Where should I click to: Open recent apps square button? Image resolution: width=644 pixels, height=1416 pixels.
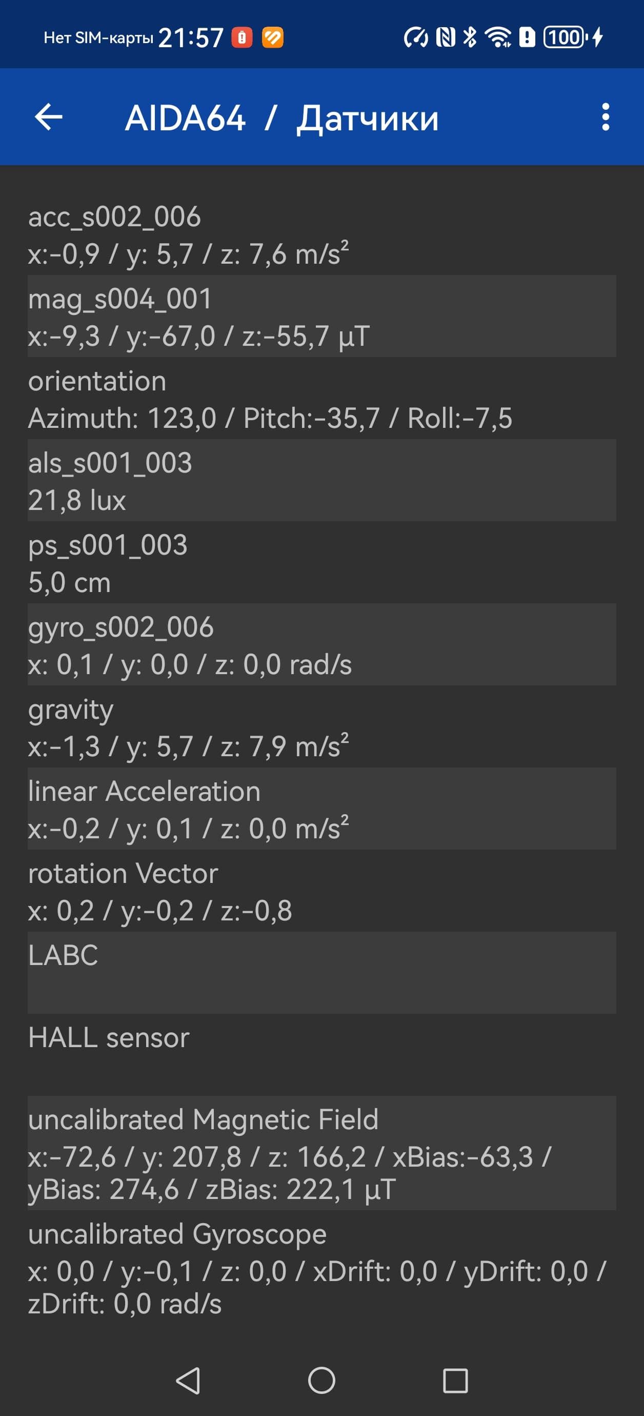tap(455, 1380)
